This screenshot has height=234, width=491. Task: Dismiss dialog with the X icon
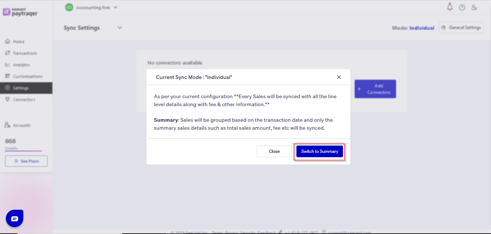pos(339,77)
